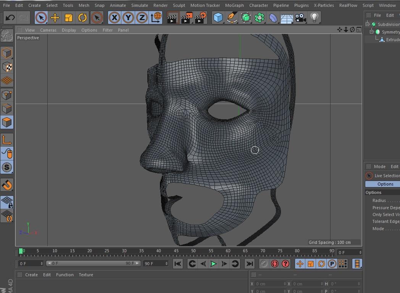Screen dimensions: 400x293
Task: Toggle Snap magnet icon
Action: pyautogui.click(x=7, y=185)
